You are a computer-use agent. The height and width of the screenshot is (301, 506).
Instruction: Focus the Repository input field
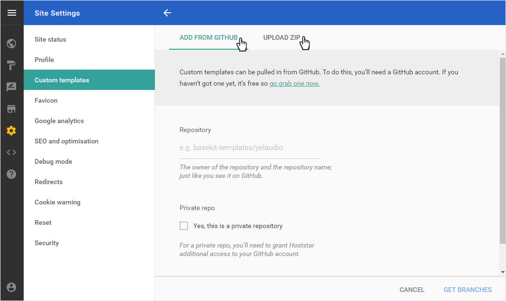pos(250,148)
